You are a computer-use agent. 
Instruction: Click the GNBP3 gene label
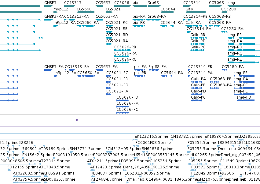[x=50, y=3]
